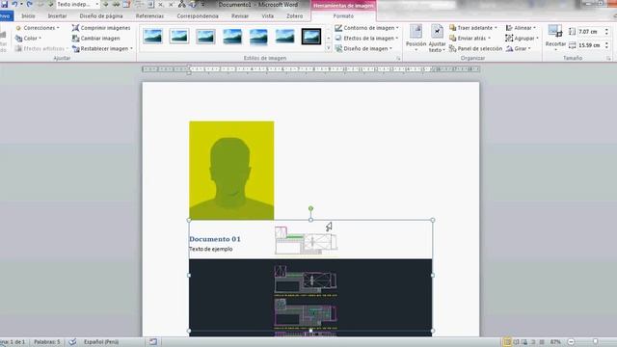Go to the Correspondencia tab
This screenshot has width=617, height=347.
tap(198, 16)
